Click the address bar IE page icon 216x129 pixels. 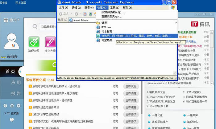point(71,20)
